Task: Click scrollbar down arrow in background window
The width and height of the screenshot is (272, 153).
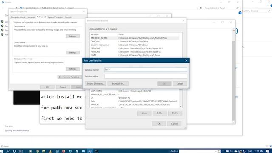Action: [x=234, y=122]
